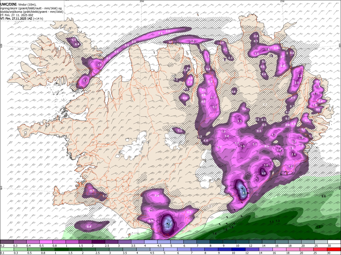Image resolution: width=341 pixels, height=255 pixels.
Task: Click the 'slydda/snjókoma' legend description line
Action: tap(32, 12)
